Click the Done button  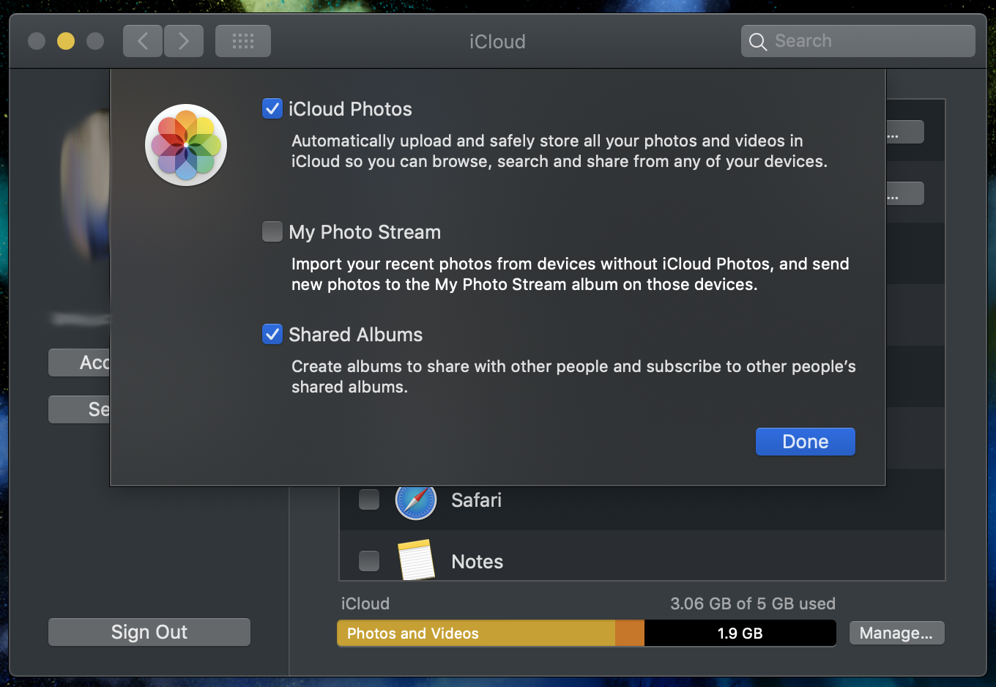[x=806, y=442]
